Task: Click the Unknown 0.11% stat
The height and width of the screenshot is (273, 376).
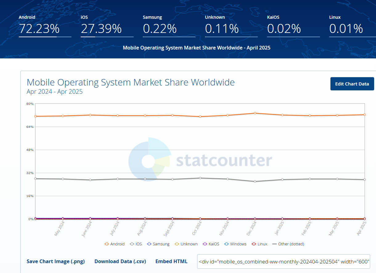Action: [x=231, y=26]
